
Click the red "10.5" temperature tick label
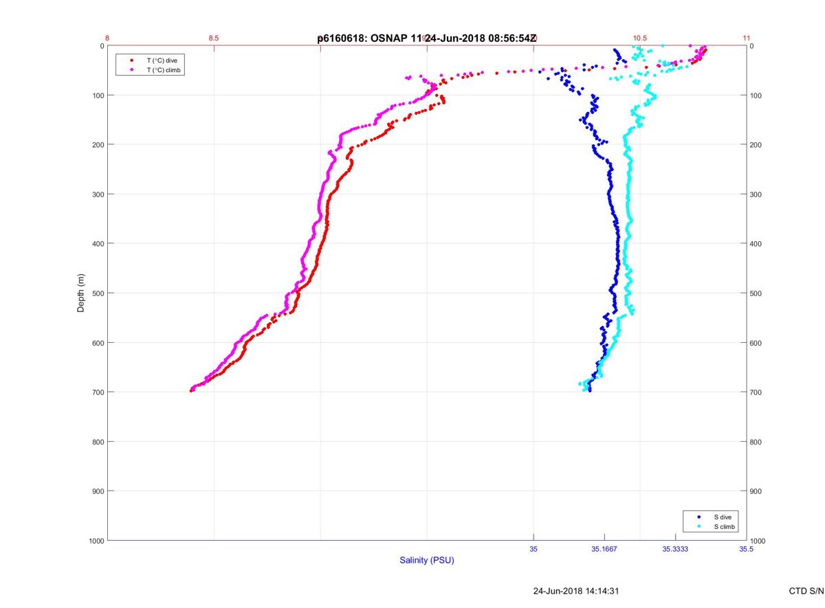640,38
